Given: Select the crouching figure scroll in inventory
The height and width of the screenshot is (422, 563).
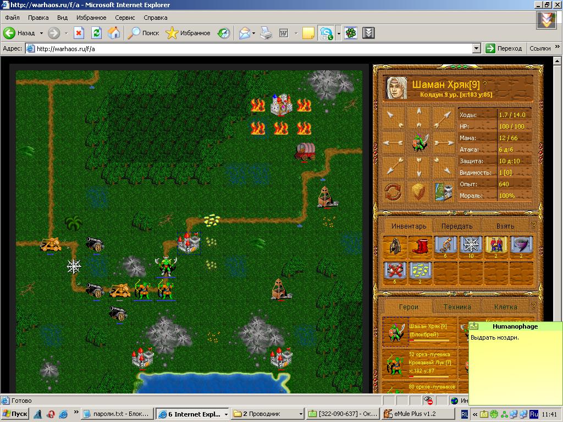Looking at the screenshot, I should (x=445, y=246).
